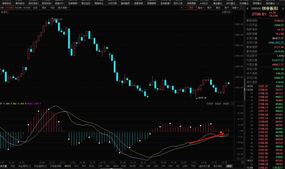Toggle fullscreen chart view icon
Image resolution: width=285 pixels, height=169 pixels.
tap(242, 8)
